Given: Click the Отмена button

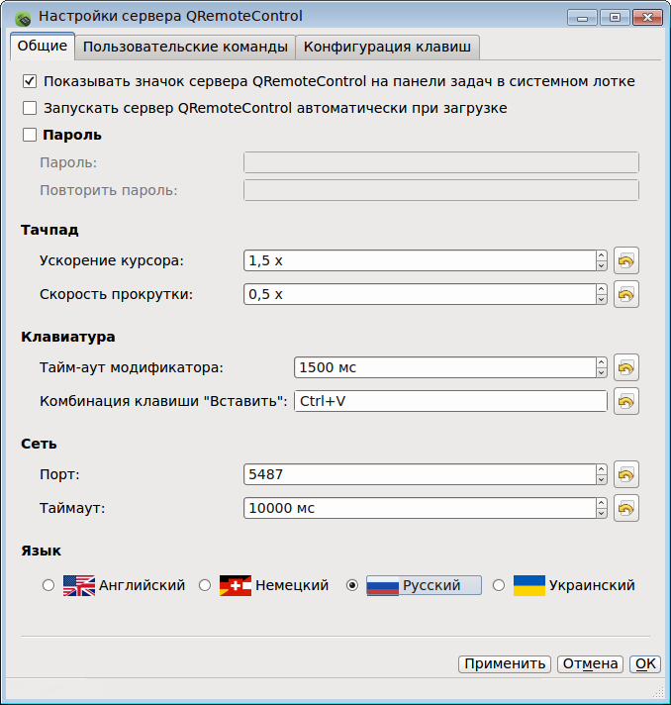Looking at the screenshot, I should tap(590, 663).
